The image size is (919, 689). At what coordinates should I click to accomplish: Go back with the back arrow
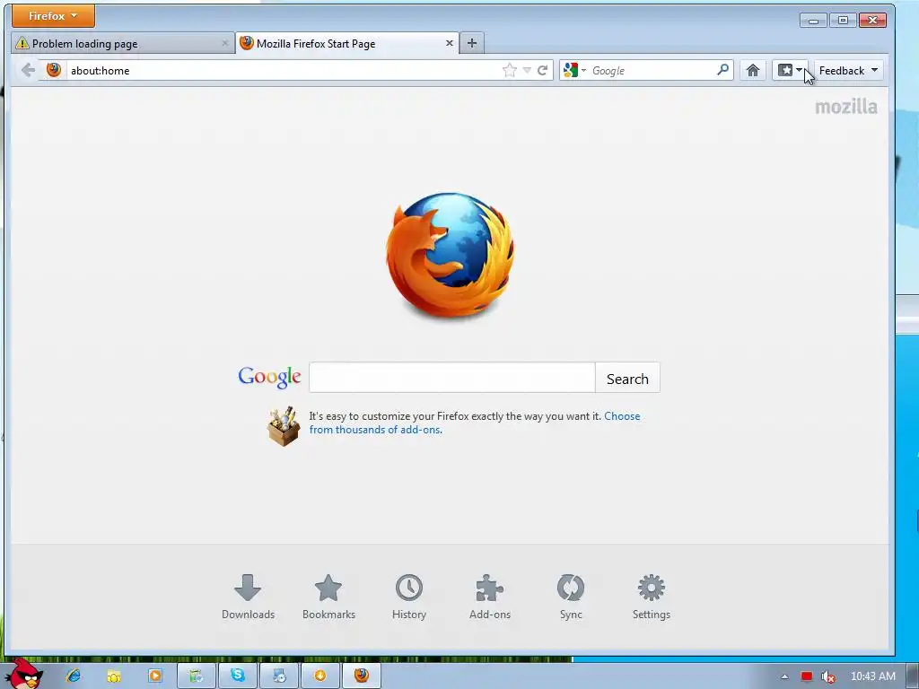pyautogui.click(x=28, y=70)
